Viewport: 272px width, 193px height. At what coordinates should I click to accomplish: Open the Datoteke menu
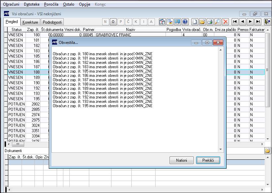[x=32, y=4]
